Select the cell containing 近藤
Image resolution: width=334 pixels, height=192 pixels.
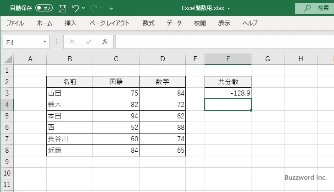click(70, 150)
